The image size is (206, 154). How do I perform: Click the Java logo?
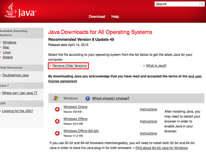pos(21,10)
